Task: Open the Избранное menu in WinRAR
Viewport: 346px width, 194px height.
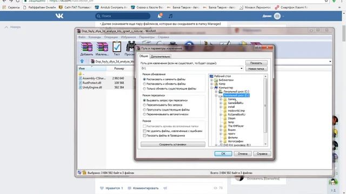Action: point(129,37)
